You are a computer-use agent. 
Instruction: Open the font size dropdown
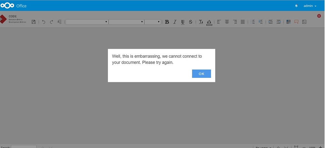(152, 22)
